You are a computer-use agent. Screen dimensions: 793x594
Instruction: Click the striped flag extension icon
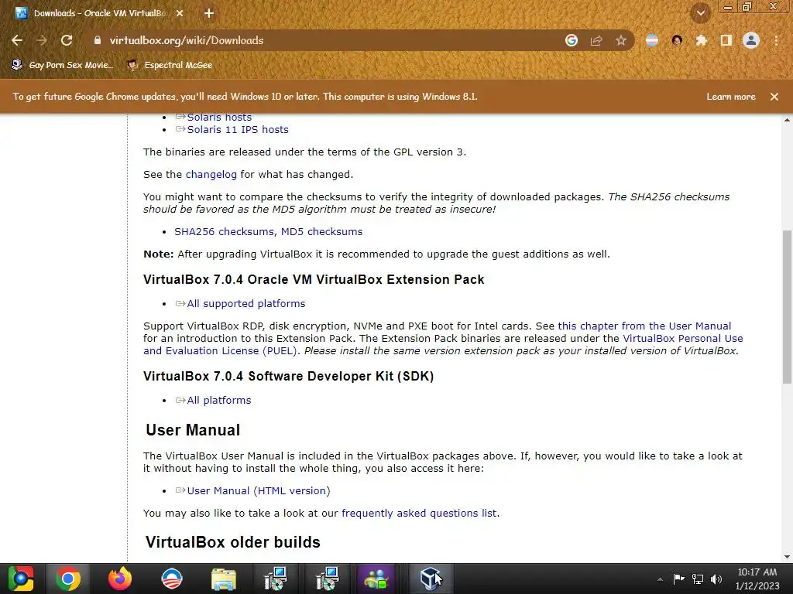coord(652,40)
